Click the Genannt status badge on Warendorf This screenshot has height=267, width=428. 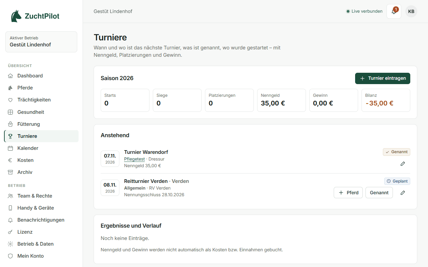tap(397, 152)
